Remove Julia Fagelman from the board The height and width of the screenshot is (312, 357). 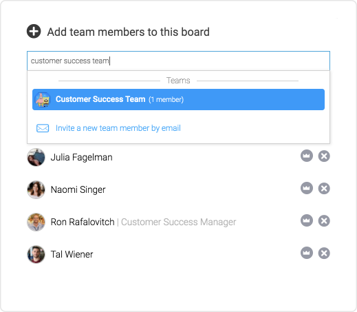(x=324, y=156)
